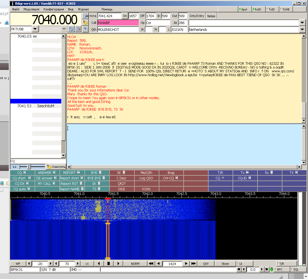
Task: Clear the QSO fields with the broom icon
Action: tap(85, 23)
